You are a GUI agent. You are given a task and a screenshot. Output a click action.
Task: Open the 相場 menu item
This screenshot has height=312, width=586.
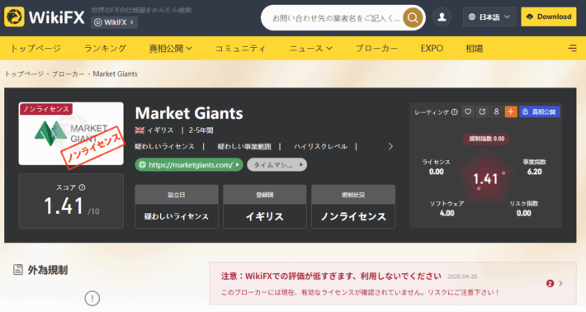[475, 48]
